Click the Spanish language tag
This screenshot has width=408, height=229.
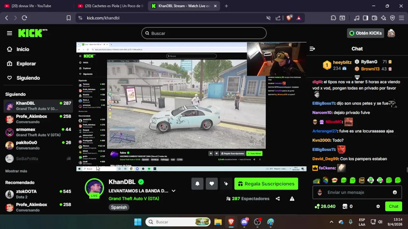[x=119, y=207]
